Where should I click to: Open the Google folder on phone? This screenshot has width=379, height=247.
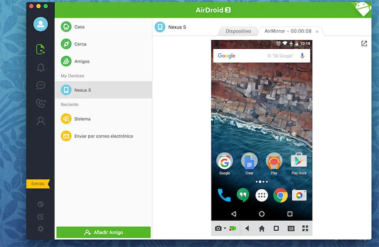point(224,164)
